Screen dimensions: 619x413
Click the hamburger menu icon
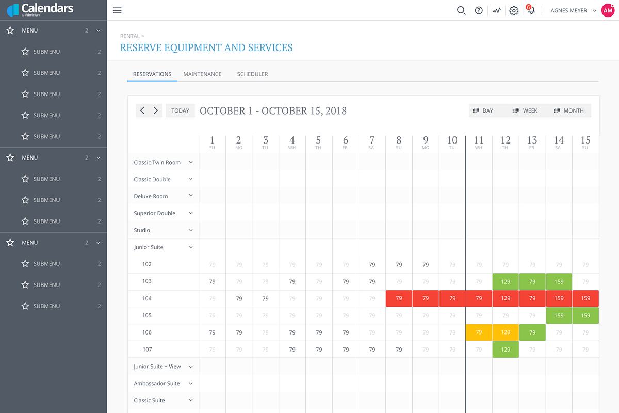point(117,10)
